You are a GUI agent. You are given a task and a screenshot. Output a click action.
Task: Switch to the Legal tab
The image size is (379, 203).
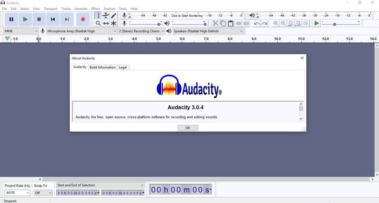tap(123, 67)
